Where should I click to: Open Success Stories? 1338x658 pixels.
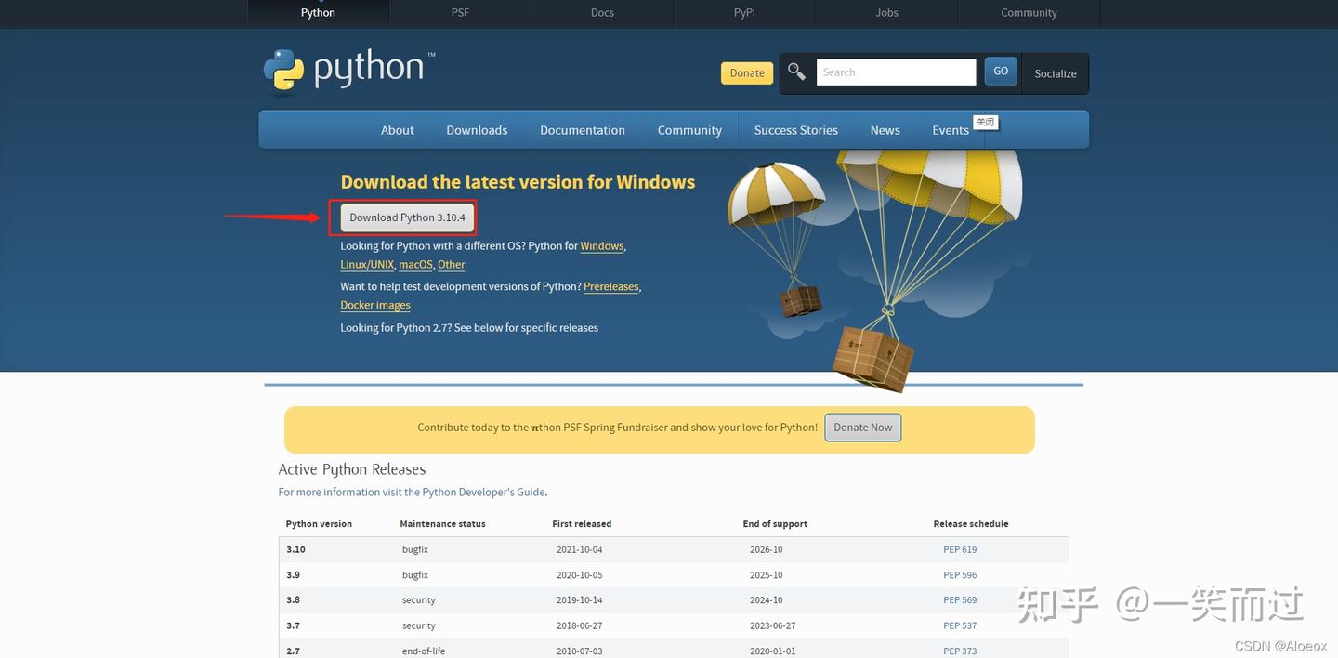tap(795, 130)
